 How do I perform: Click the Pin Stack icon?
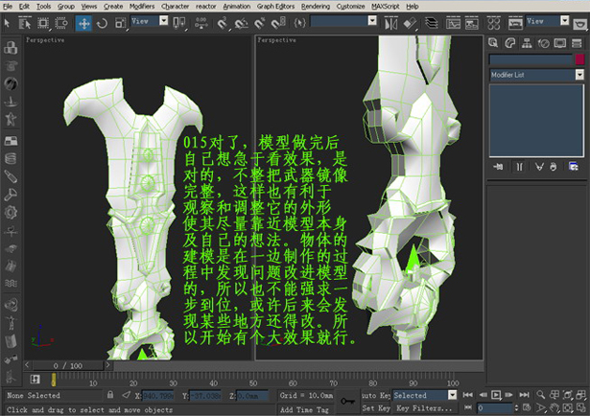(x=498, y=166)
